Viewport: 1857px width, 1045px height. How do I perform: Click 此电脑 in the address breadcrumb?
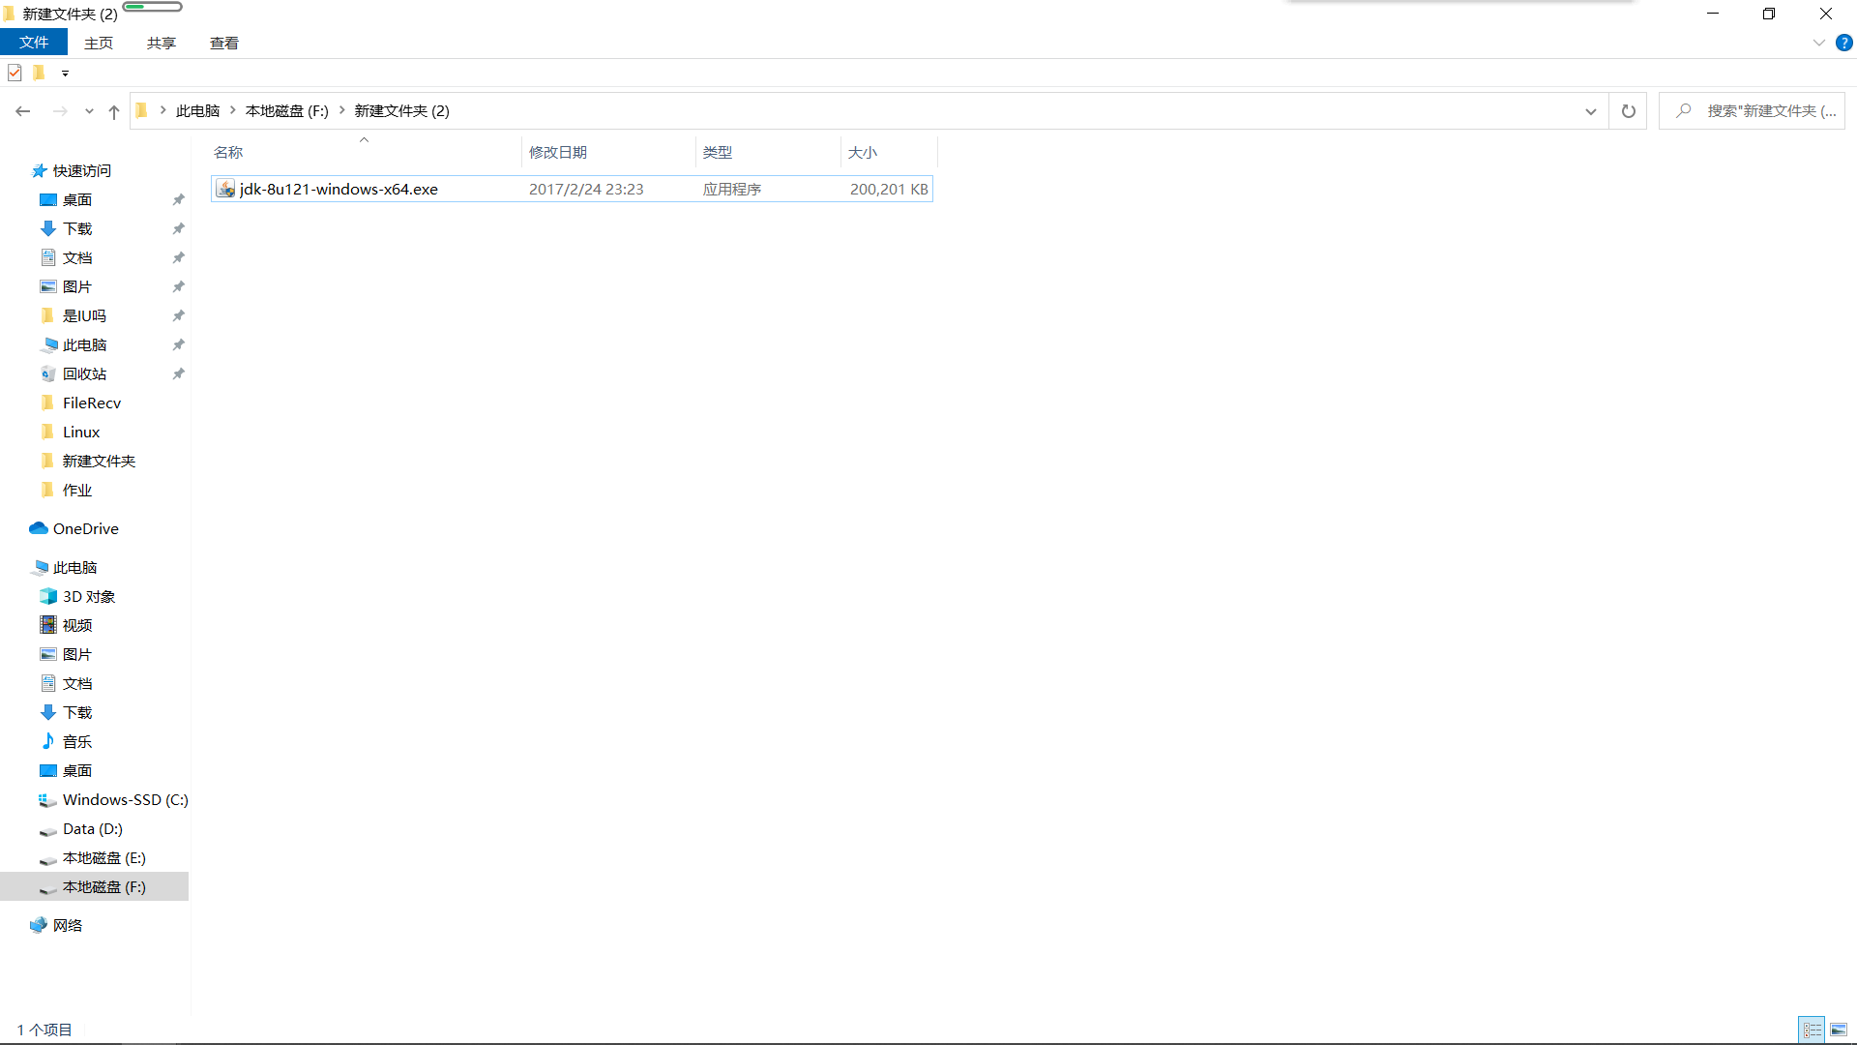pyautogui.click(x=197, y=111)
